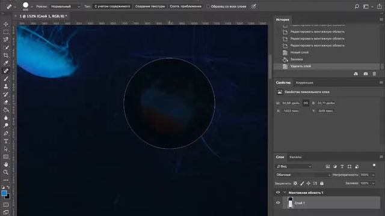Create new snapshot with camera icon in History

tap(366, 74)
